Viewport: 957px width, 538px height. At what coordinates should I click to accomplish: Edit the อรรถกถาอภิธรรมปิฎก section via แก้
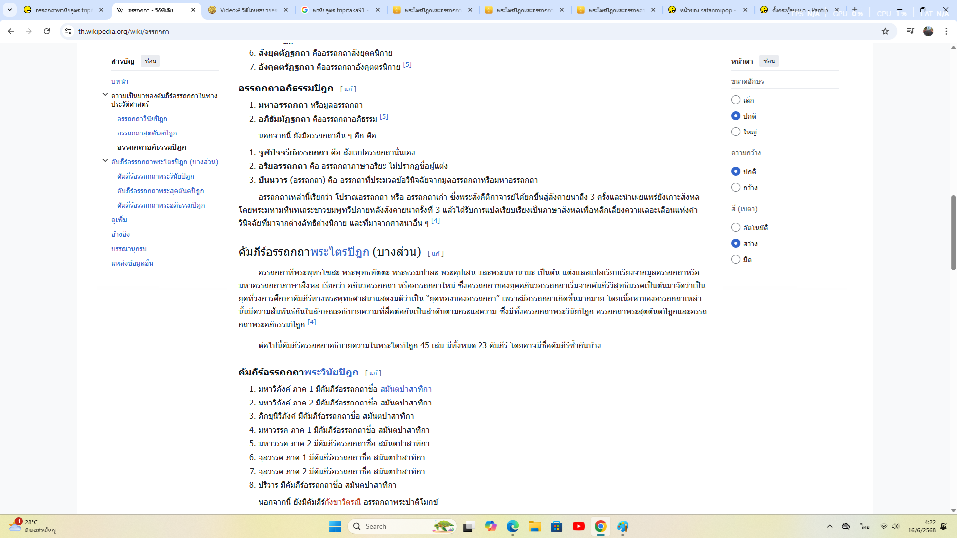348,89
